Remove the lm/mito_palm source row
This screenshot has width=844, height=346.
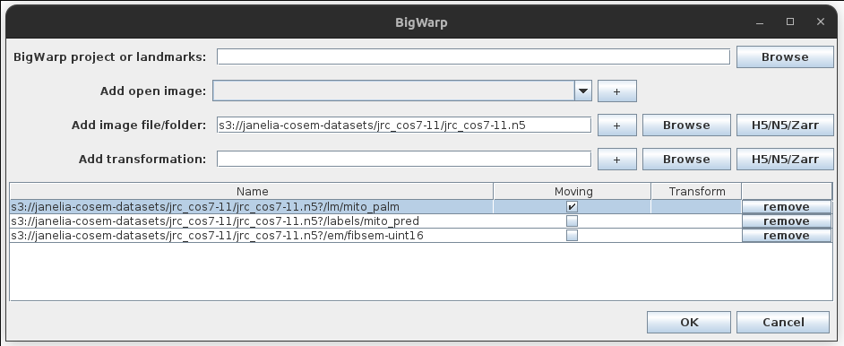pyautogui.click(x=787, y=207)
